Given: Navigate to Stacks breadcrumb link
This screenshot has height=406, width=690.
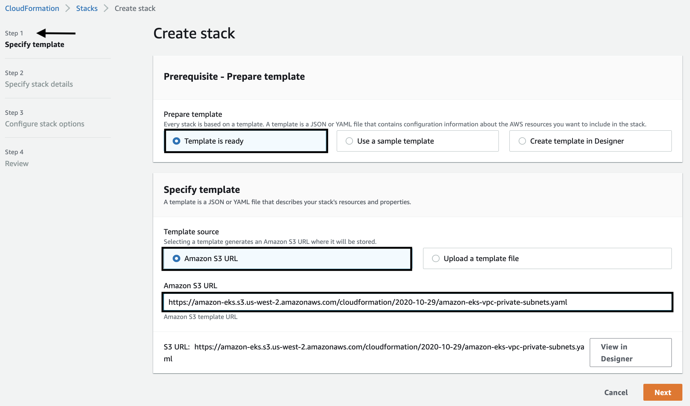Looking at the screenshot, I should point(87,8).
